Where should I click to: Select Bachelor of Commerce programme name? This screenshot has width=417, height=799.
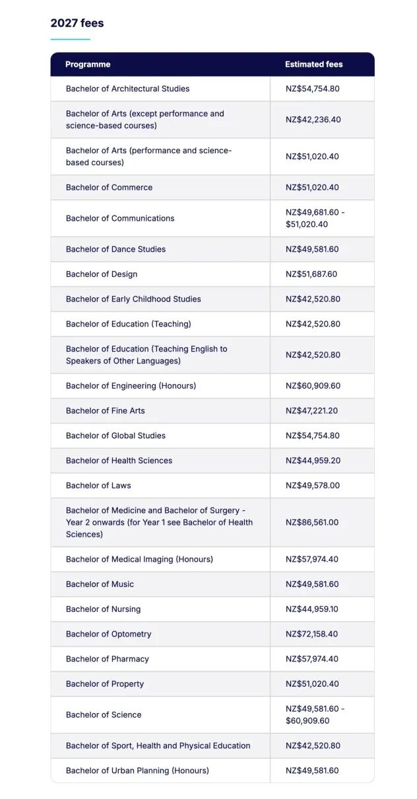click(x=109, y=188)
